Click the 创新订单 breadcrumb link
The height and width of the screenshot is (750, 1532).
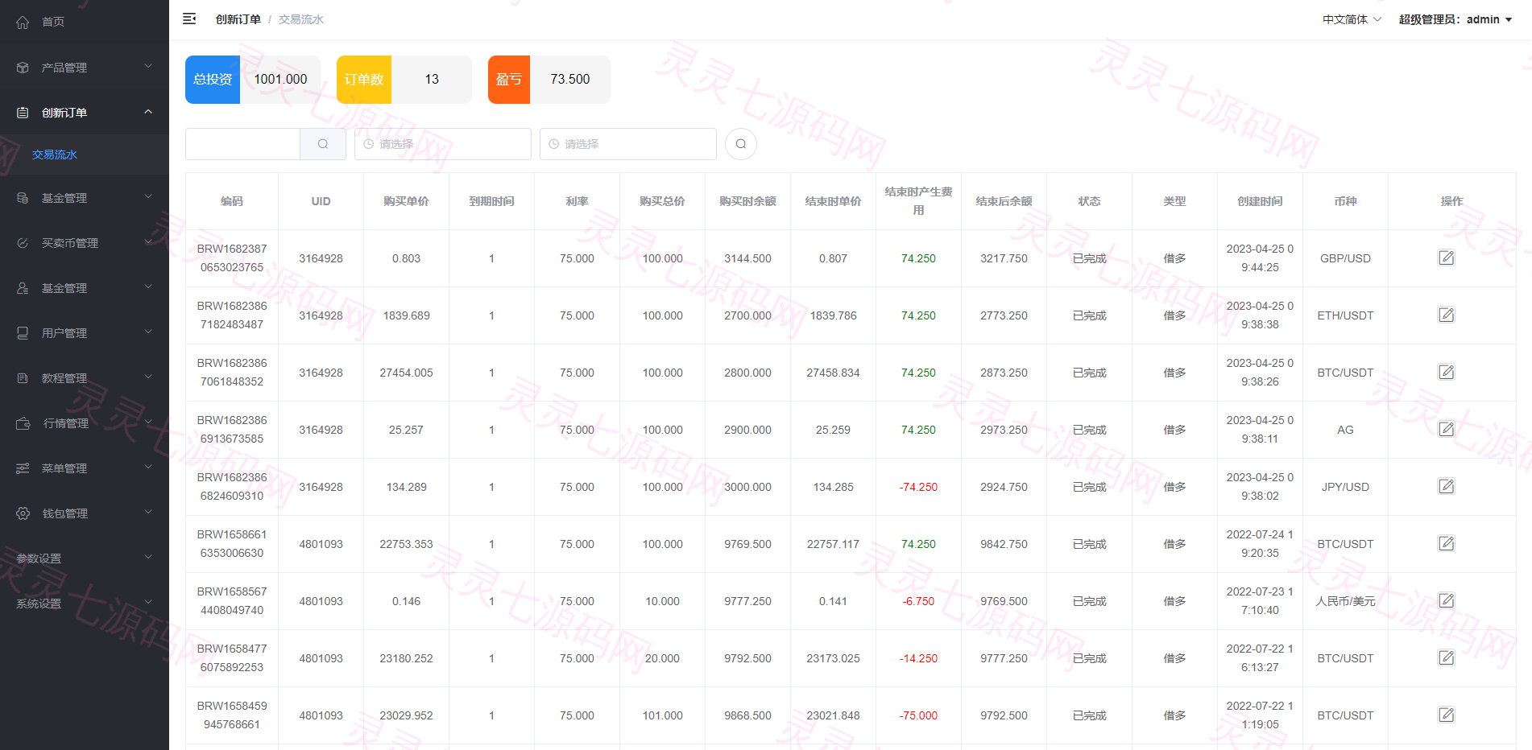pos(238,19)
